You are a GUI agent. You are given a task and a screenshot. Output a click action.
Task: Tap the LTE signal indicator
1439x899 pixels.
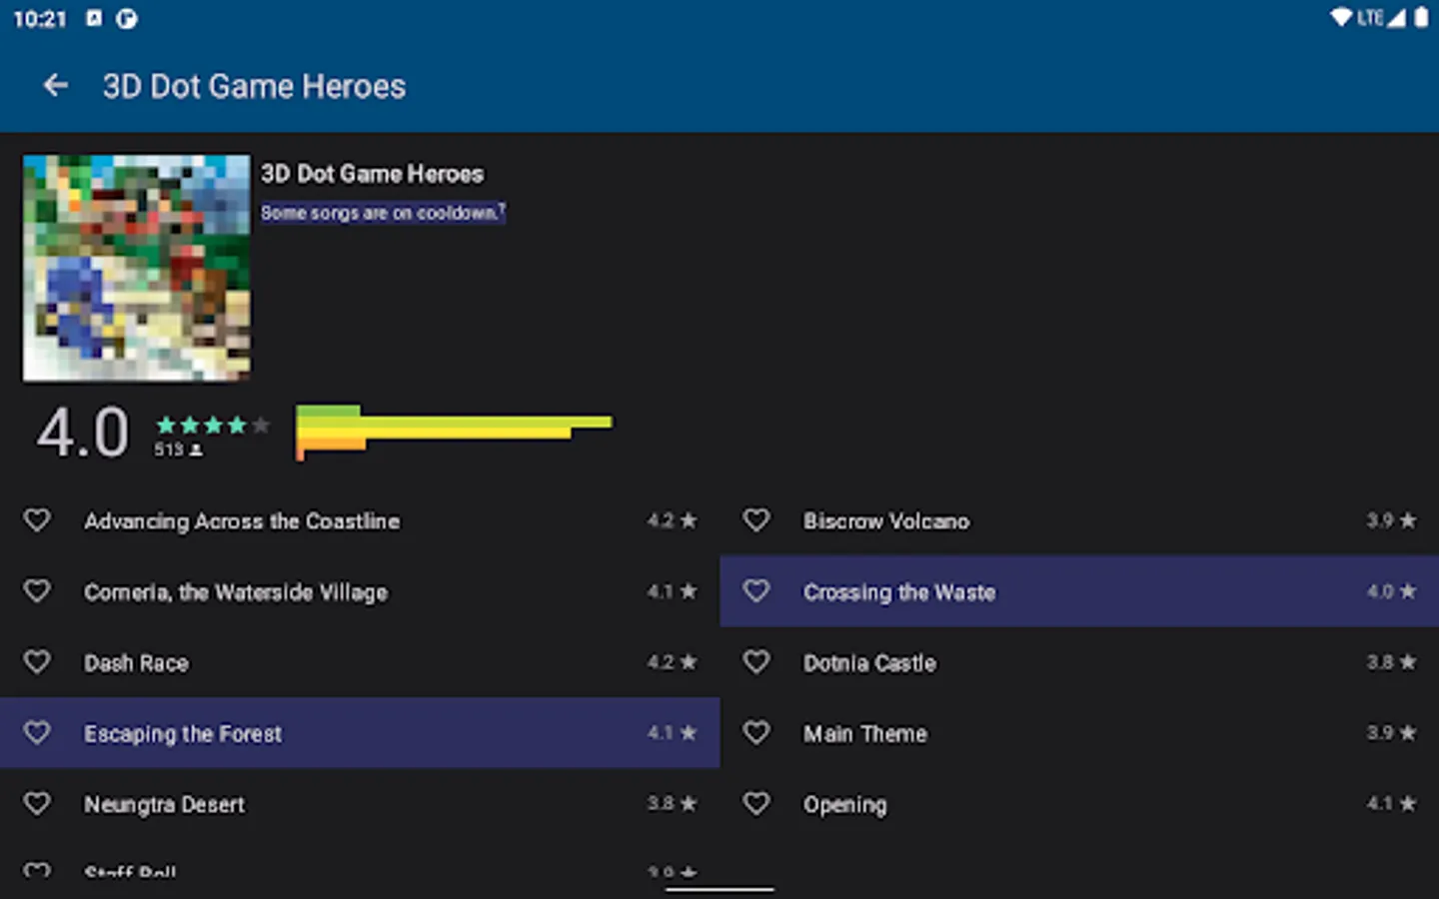(x=1381, y=18)
